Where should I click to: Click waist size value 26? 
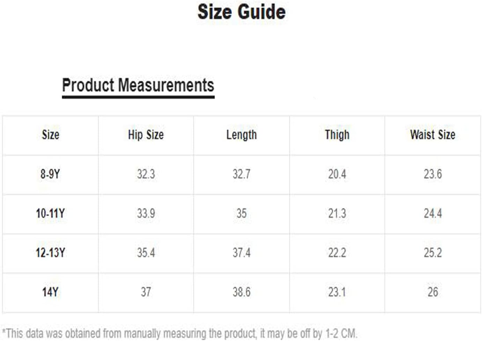tap(433, 292)
